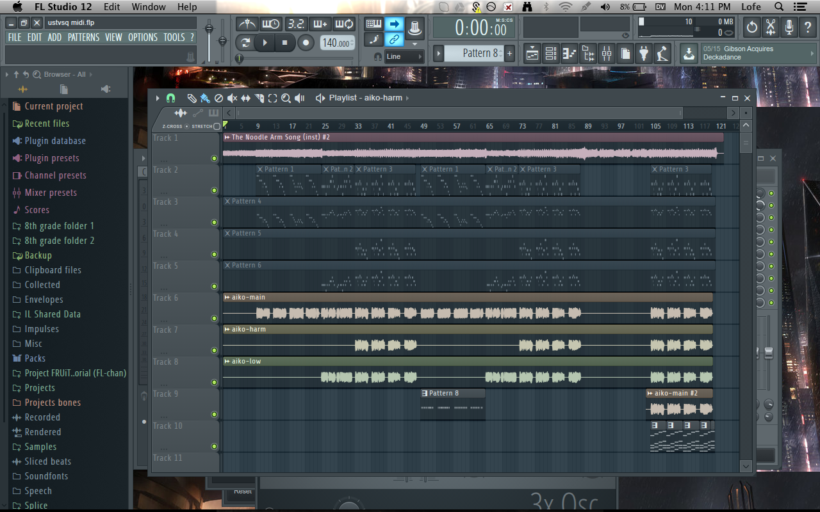Open the Channel rack from main toolbar
Viewport: 820px width, 512px height.
[x=551, y=54]
